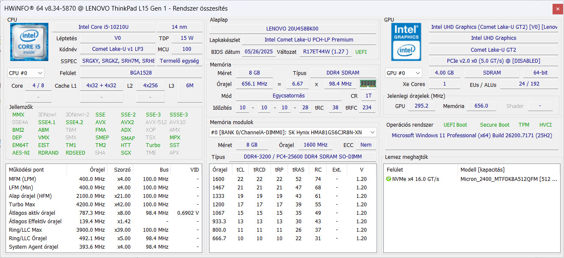Click the 64-bit bus width field
564x258 pixels.
point(541,73)
